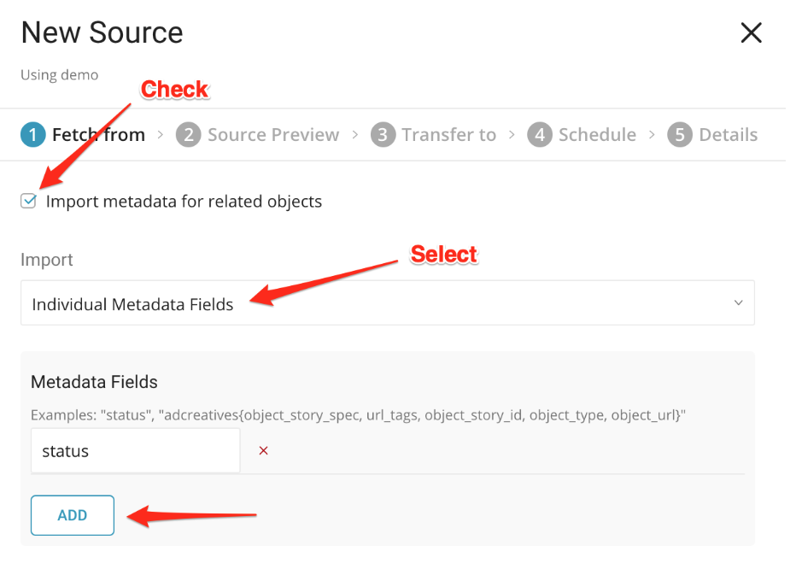Click the 'Using demo' subtitle text
This screenshot has width=796, height=569.
pos(59,75)
